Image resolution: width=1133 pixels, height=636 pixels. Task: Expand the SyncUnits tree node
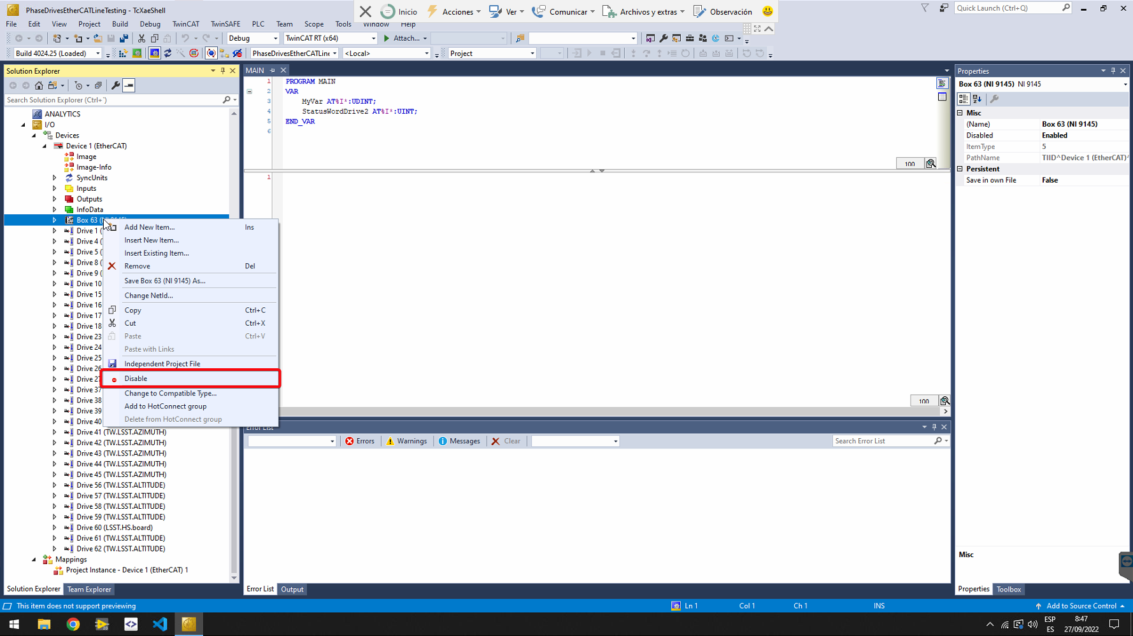coord(55,178)
